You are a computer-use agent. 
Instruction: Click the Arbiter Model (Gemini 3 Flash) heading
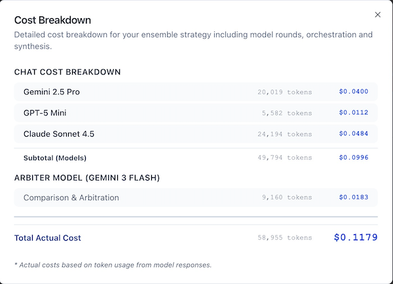[x=87, y=178]
